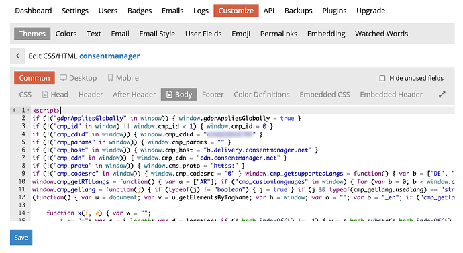Select the Footer field tab
463x253 pixels.
coord(213,95)
